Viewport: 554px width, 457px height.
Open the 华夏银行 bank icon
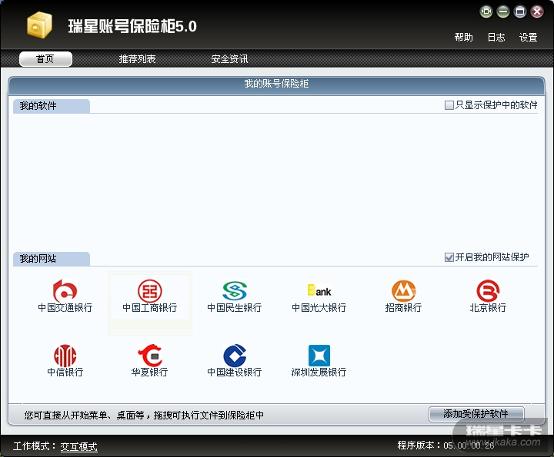click(x=150, y=356)
